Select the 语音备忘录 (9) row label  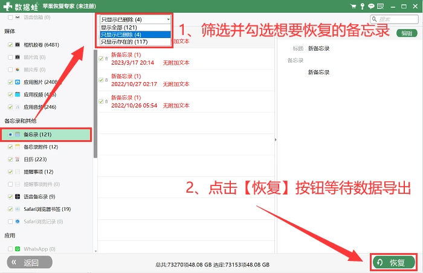[x=39, y=197]
